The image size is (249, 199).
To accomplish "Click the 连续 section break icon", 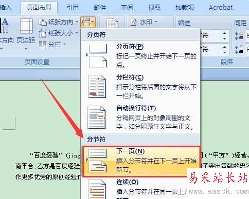I will point(97,189).
